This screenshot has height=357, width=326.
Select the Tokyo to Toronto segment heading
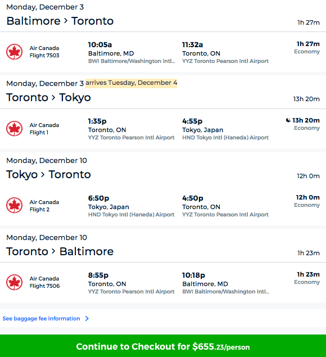click(48, 175)
